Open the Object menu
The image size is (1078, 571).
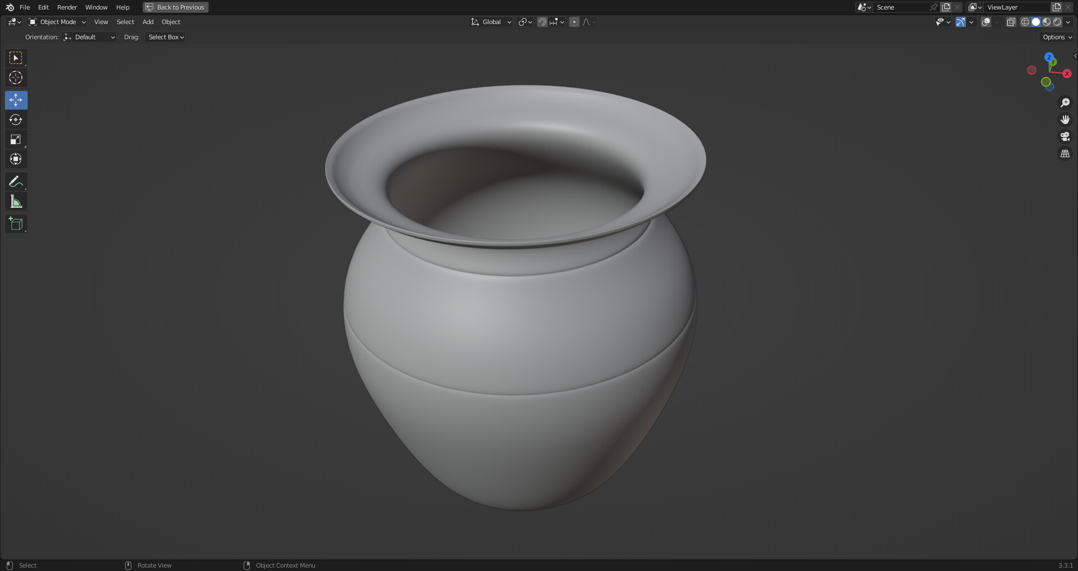(171, 22)
